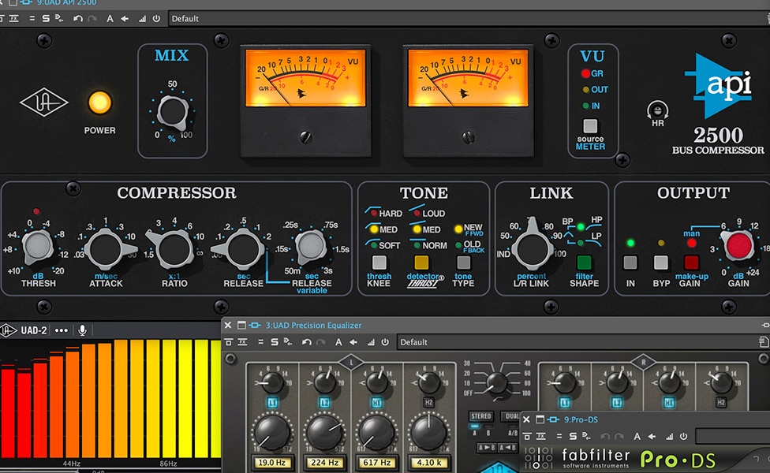Toggle the OUTPUT BYP bypass button

pos(660,263)
